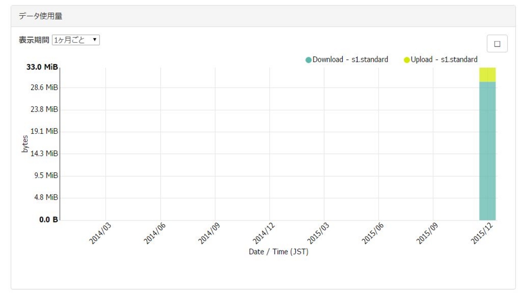This screenshot has width=523, height=296.
Task: Toggle the Download - s1.standard legend dot
Action: click(x=308, y=60)
